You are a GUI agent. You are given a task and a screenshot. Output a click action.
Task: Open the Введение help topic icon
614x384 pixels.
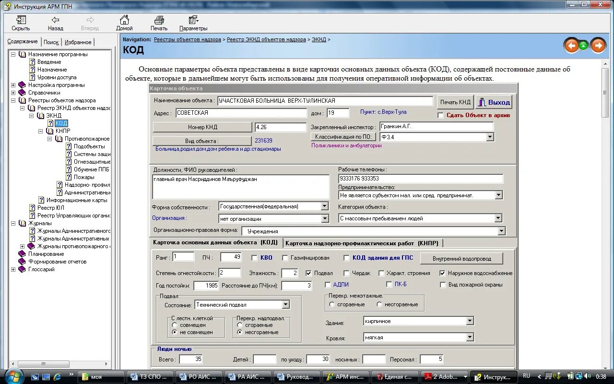click(32, 62)
